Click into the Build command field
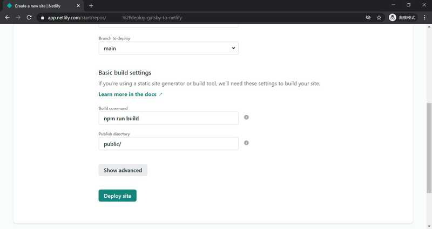This screenshot has height=229, width=432. click(x=168, y=118)
